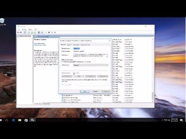
Task: Launch Microsoft Edge from the taskbar
Action: [x=13, y=120]
